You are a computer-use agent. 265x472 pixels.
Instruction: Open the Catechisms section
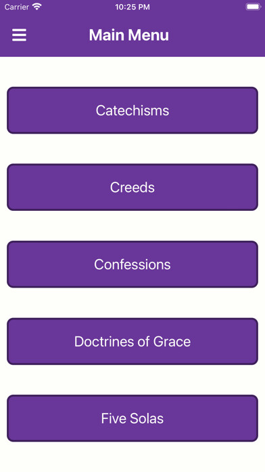(132, 110)
